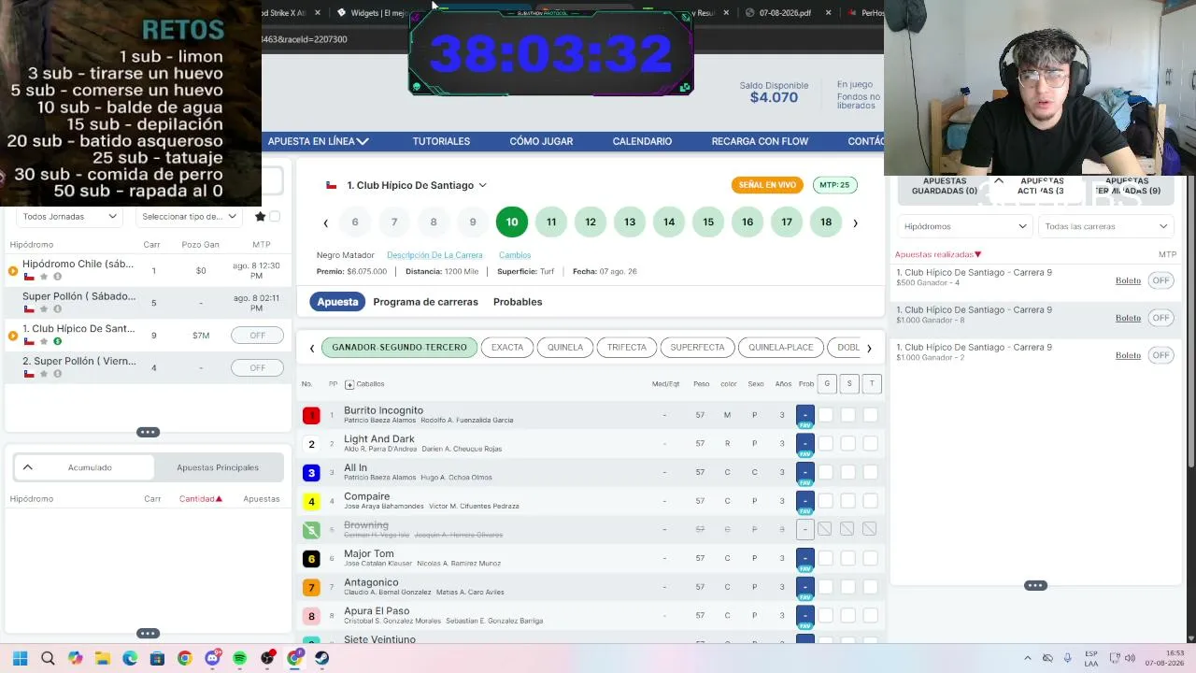The height and width of the screenshot is (673, 1196).
Task: Click the yellow number 4 saddle cloth
Action: 311,501
